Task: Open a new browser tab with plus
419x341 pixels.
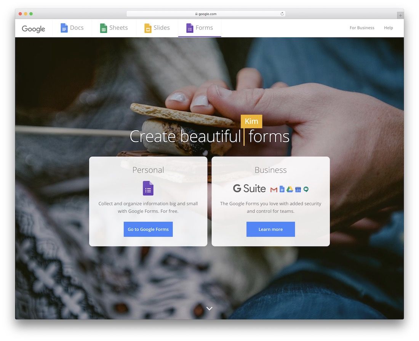Action: coord(400,16)
